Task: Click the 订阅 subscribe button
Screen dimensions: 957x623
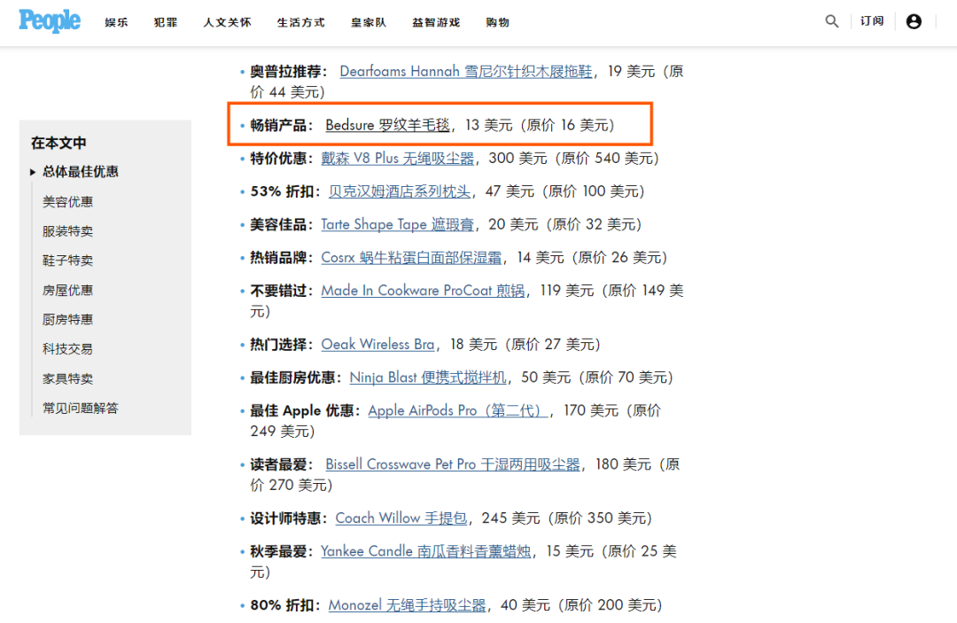Action: pos(872,21)
